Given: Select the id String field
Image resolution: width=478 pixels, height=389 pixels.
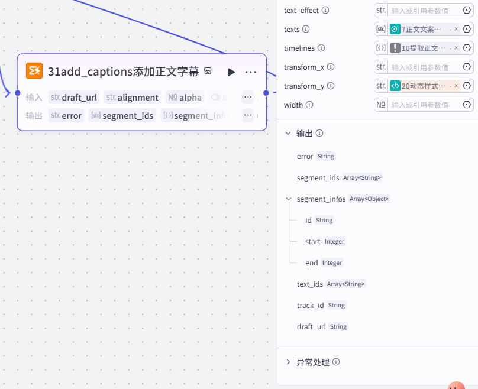Looking at the screenshot, I should coord(319,220).
